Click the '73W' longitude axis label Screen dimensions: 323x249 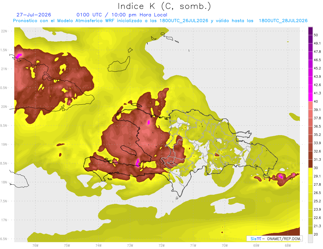click(x=130, y=246)
